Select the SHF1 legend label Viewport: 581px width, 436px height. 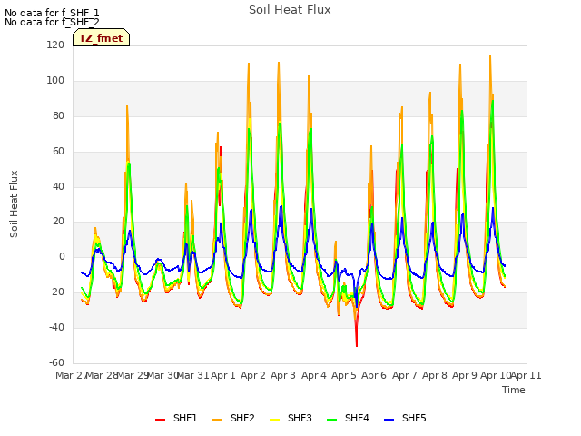click(185, 418)
